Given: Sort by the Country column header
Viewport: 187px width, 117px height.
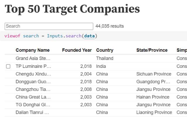Looking at the screenshot, I should pyautogui.click(x=105, y=50).
